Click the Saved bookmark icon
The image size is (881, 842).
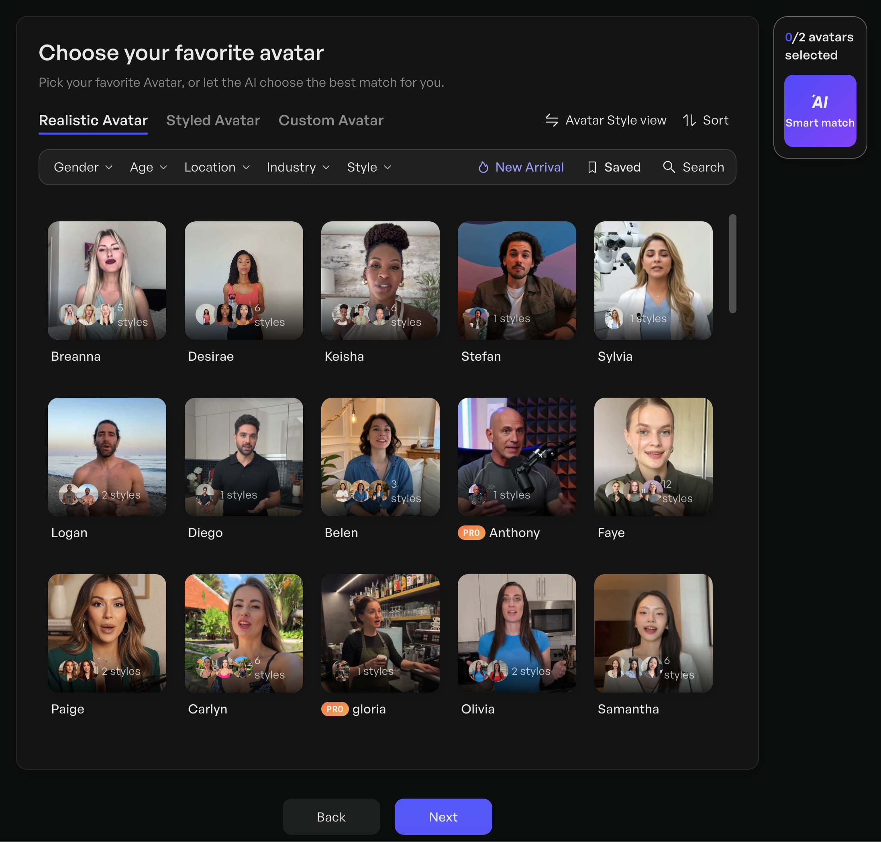pyautogui.click(x=591, y=168)
